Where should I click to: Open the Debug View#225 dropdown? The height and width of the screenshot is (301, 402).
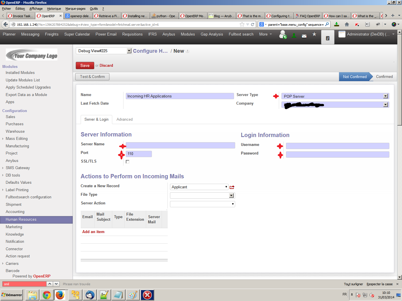[104, 51]
